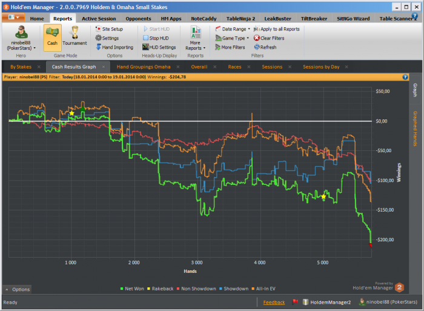Click the green triangle marker on graph
The height and width of the screenshot is (311, 424).
(83, 109)
